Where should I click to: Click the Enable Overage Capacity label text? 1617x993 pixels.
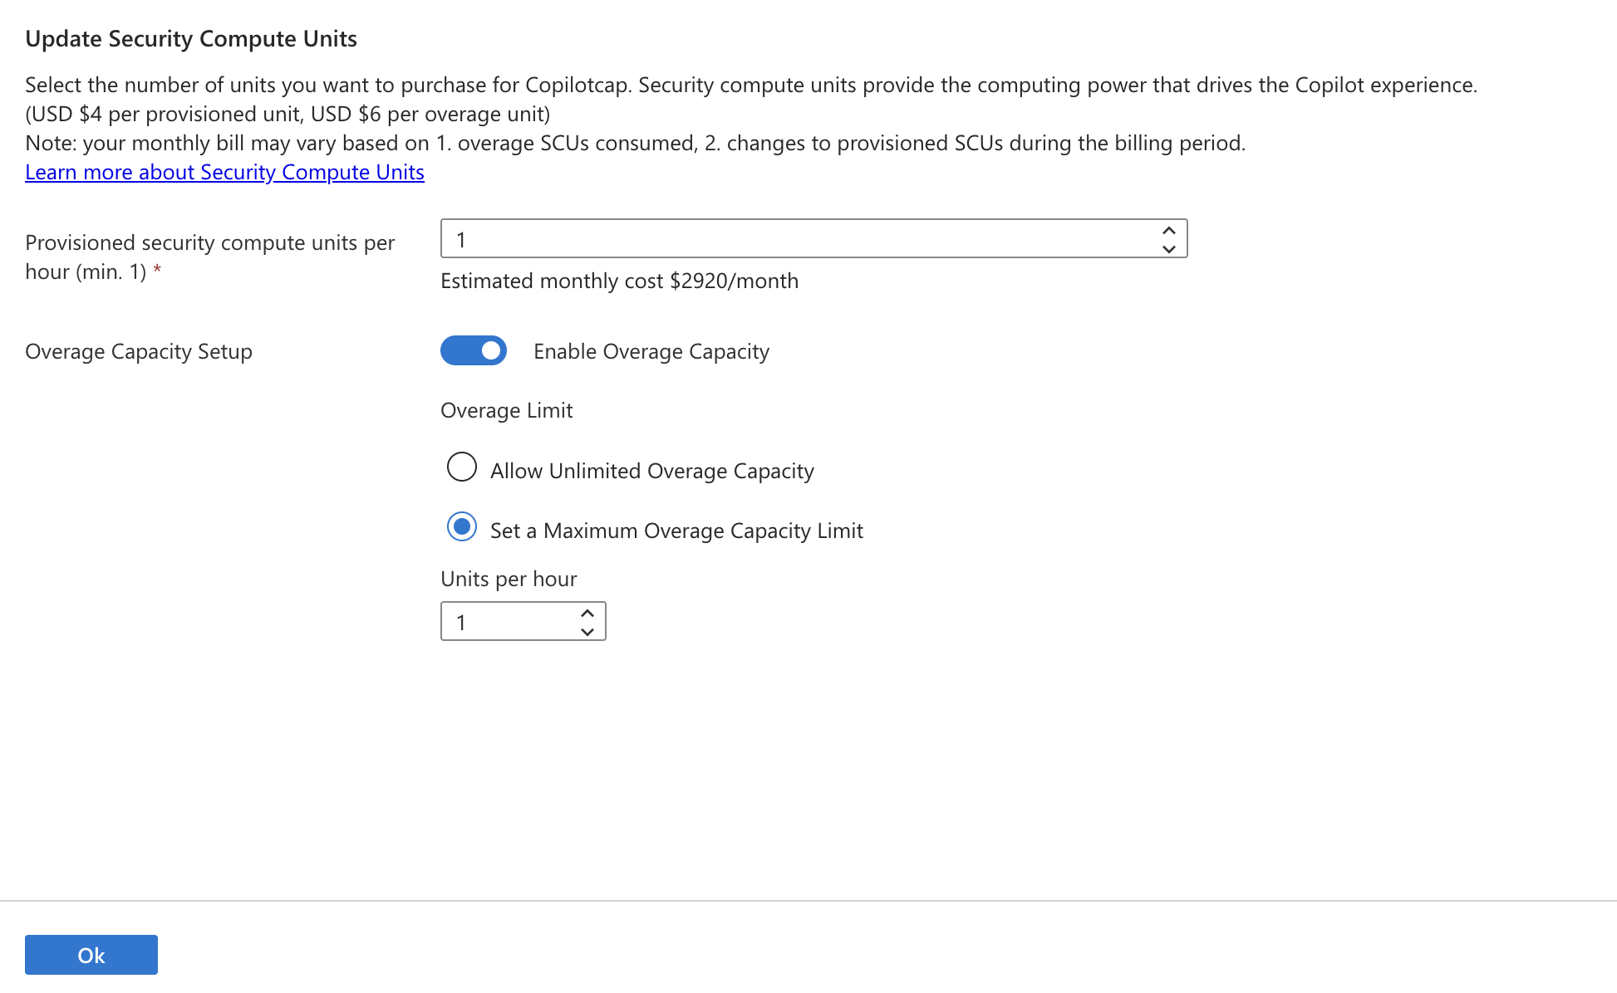pos(651,350)
